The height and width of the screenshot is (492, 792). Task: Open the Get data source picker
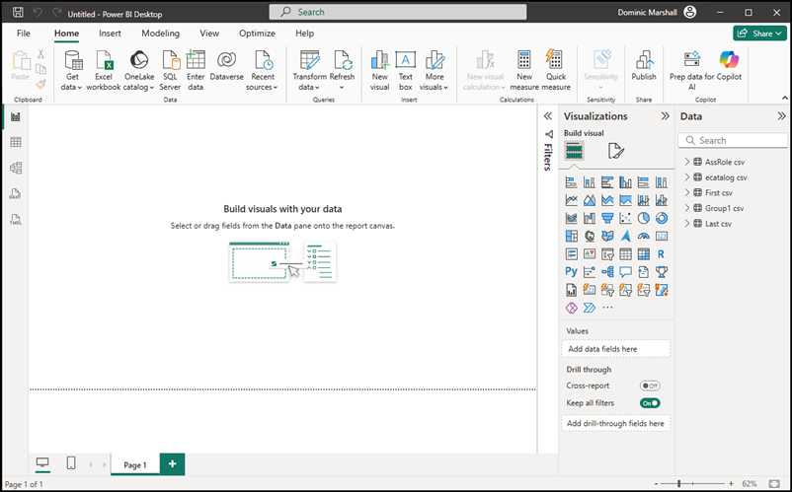point(72,69)
